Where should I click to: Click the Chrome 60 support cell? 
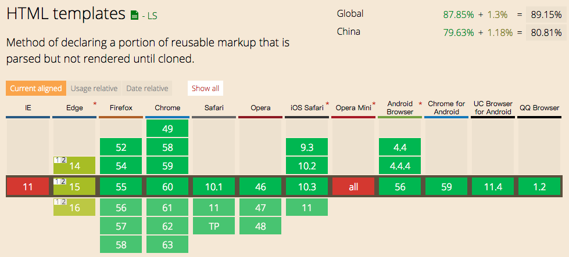(x=167, y=187)
